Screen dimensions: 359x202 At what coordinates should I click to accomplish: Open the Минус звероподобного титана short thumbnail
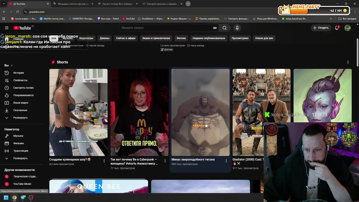(201, 112)
